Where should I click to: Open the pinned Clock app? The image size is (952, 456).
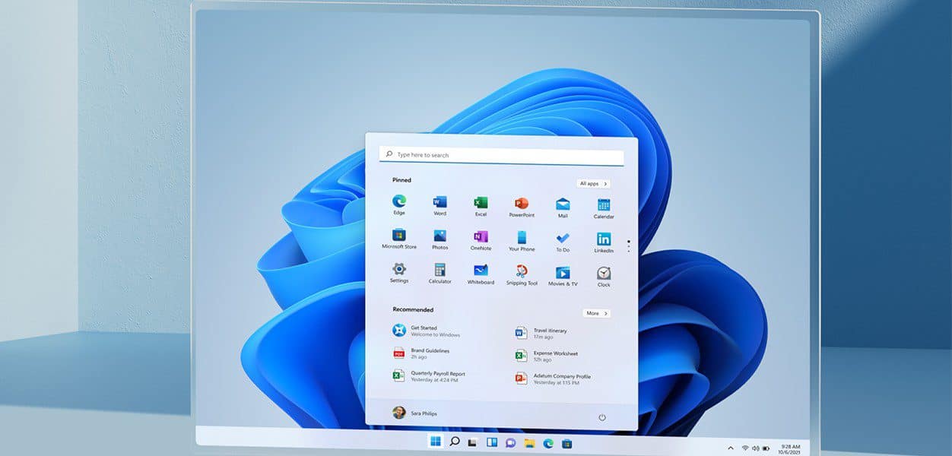click(604, 277)
